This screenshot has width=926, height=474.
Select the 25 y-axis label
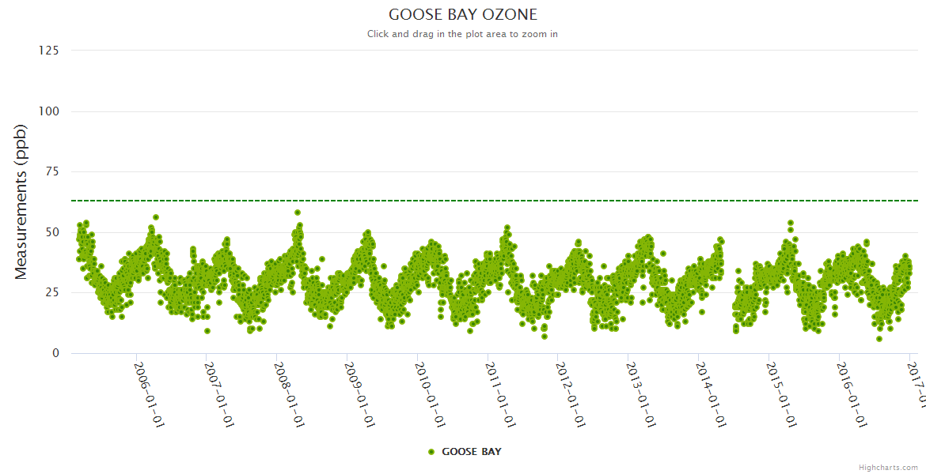(x=51, y=292)
